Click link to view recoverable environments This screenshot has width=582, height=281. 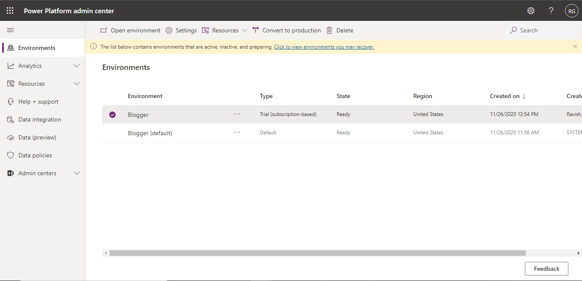324,47
